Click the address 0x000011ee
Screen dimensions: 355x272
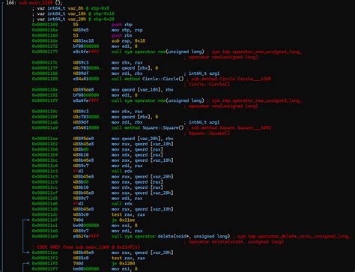pos(45,253)
